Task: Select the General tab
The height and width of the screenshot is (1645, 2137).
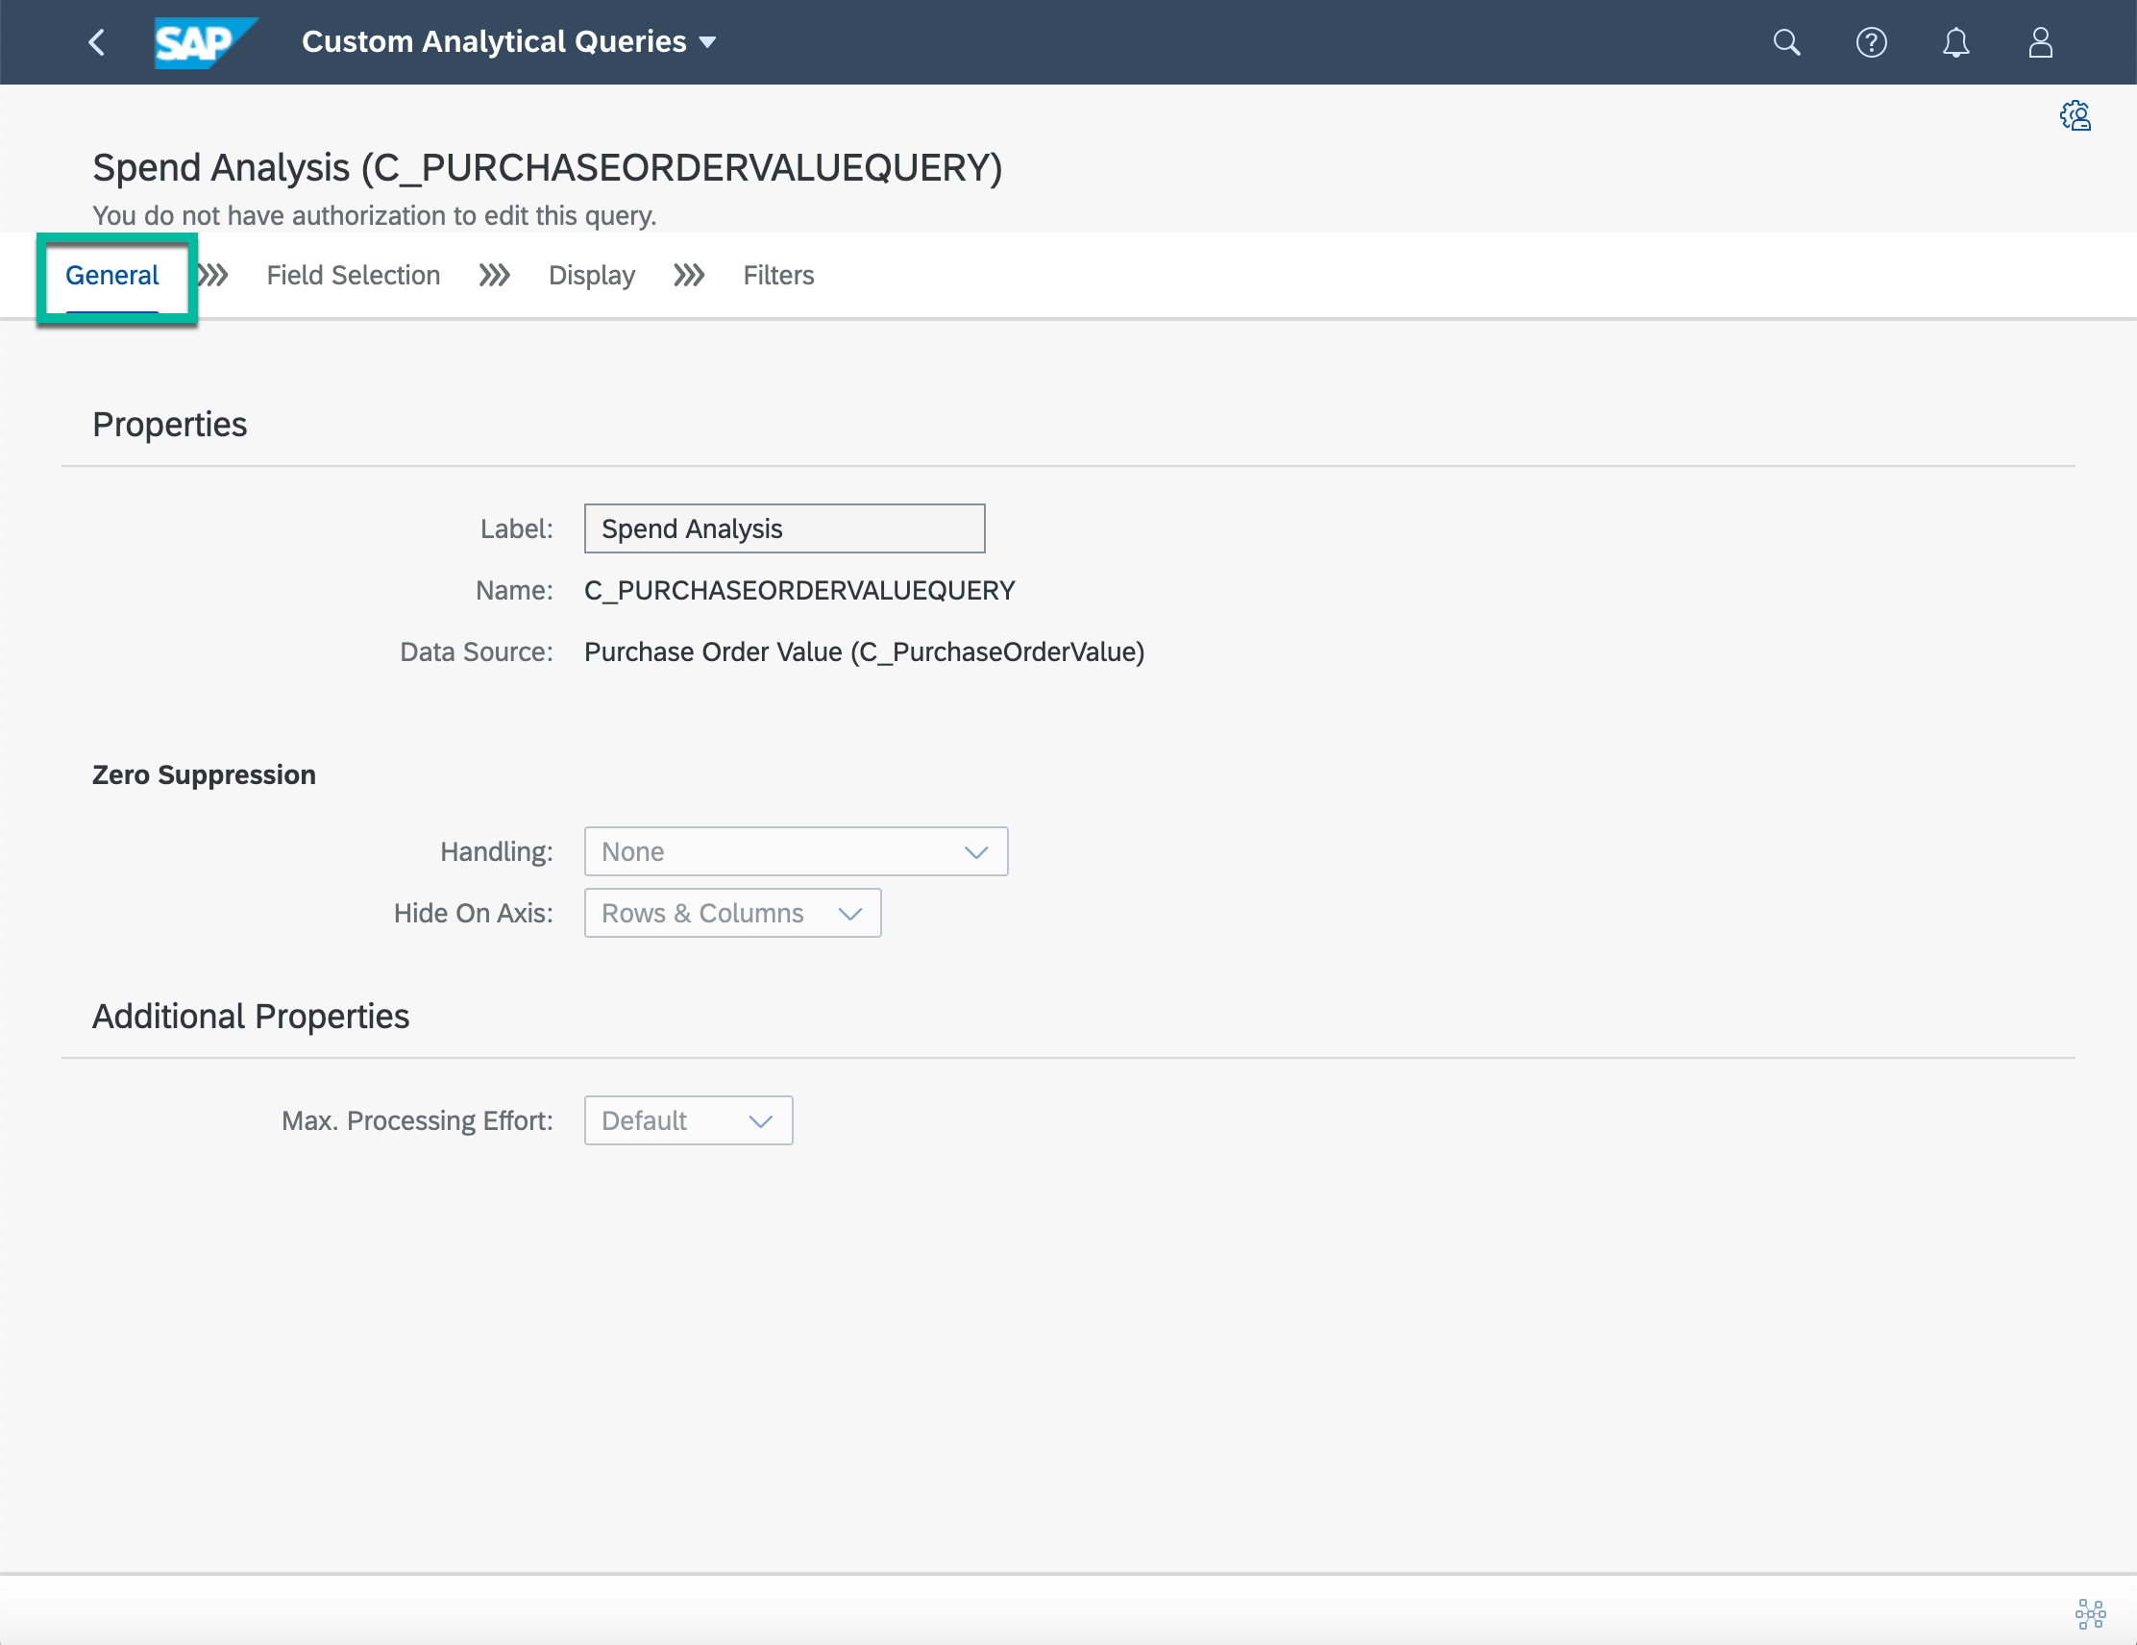Action: (111, 275)
